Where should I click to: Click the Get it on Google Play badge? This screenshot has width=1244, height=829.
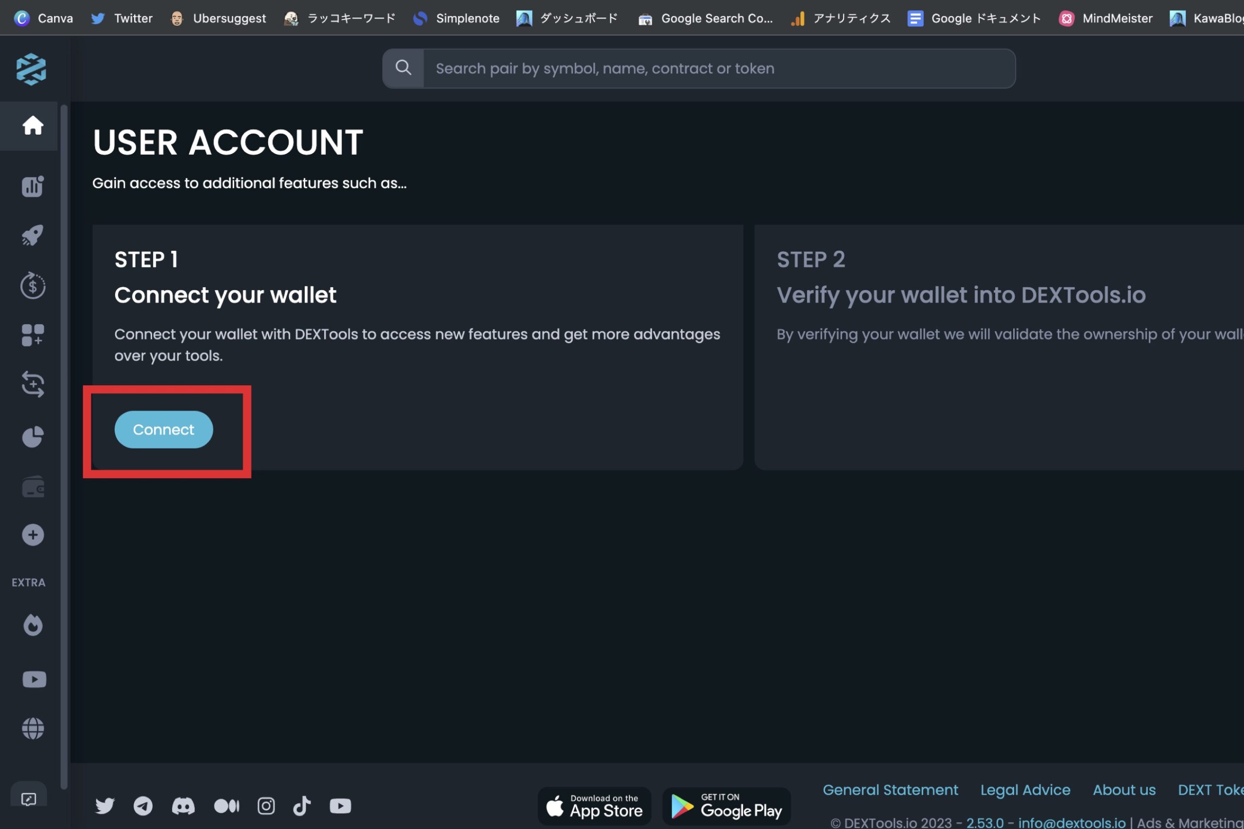point(726,806)
